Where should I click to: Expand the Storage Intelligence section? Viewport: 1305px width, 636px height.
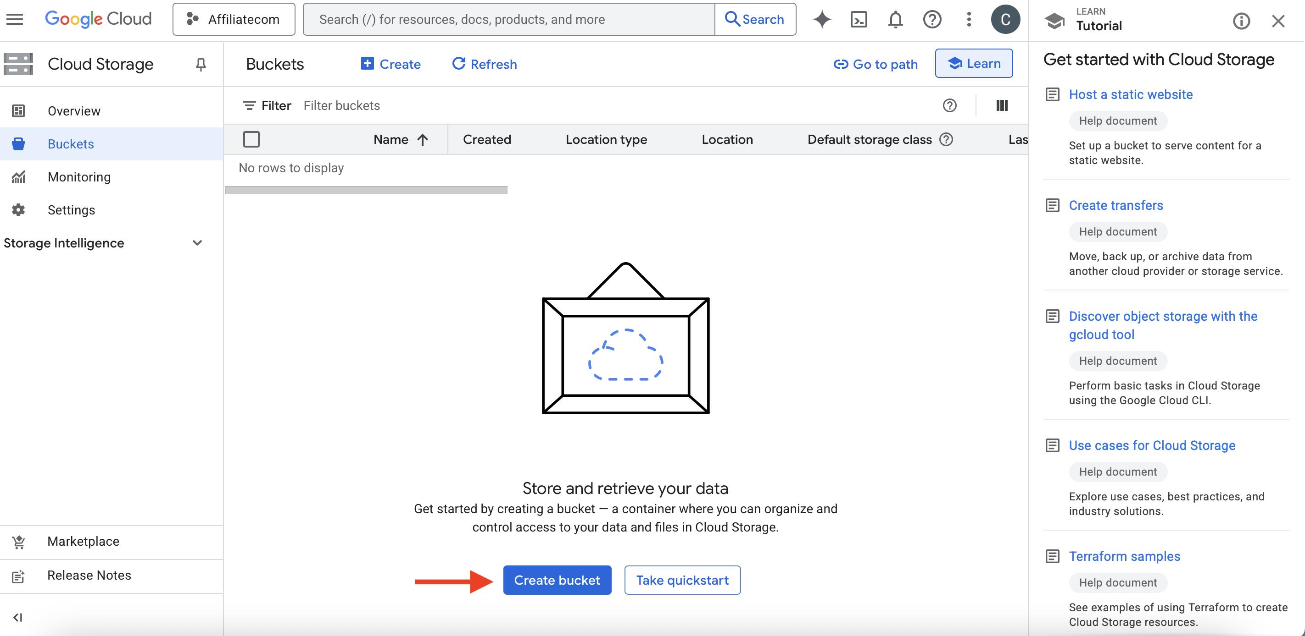point(104,243)
